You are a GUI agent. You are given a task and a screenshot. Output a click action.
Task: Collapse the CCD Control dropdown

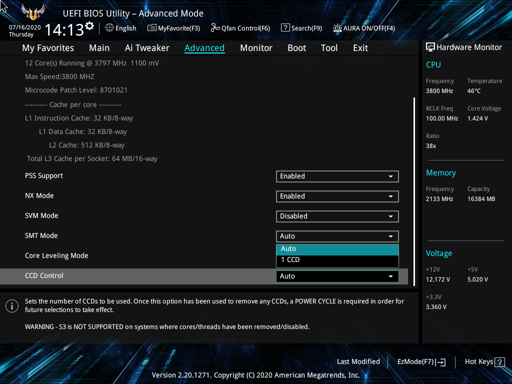coord(337,276)
